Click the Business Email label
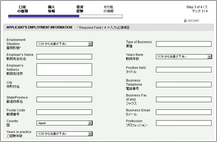This screenshot has height=142, width=217. click(x=138, y=112)
